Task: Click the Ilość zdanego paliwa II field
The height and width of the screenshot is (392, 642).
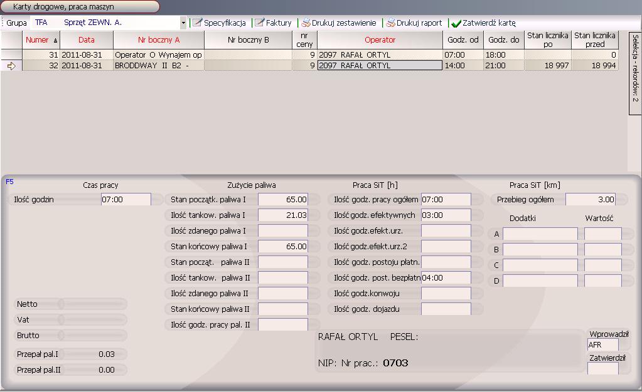Action: point(283,294)
